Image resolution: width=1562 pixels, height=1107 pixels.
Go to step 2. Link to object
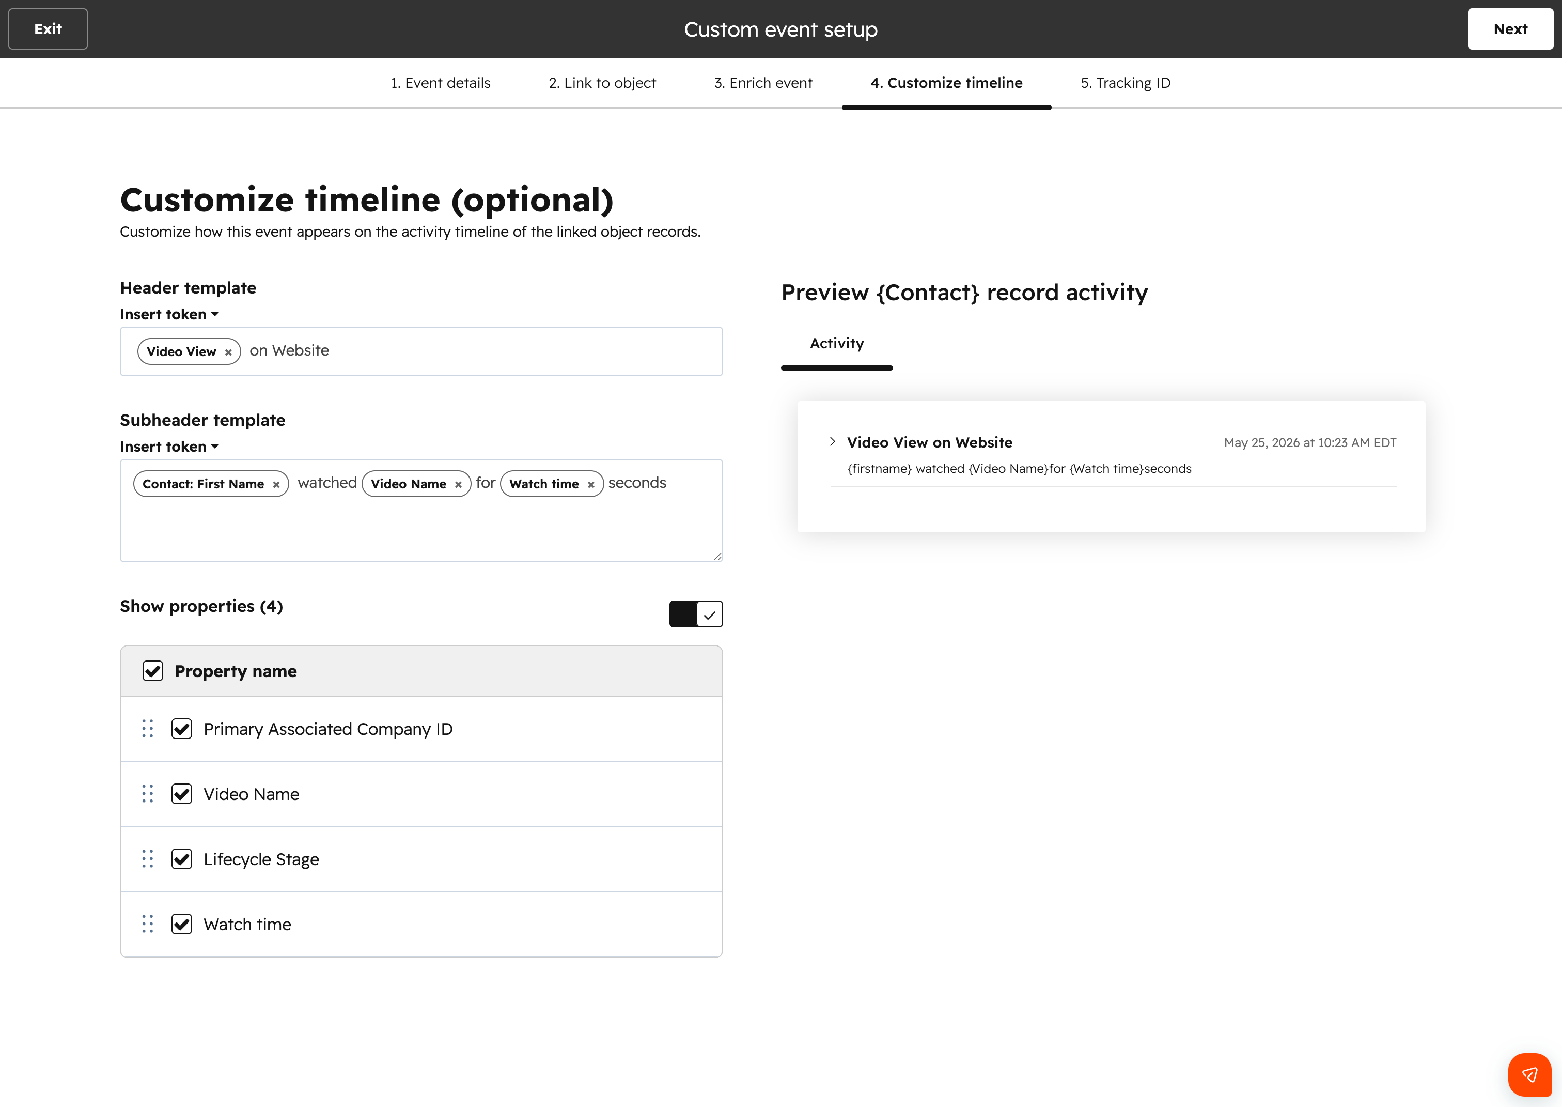(x=602, y=83)
